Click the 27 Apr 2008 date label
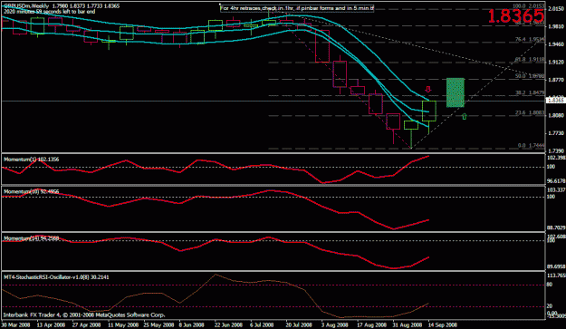Screen dimensions: 566x329 click(86, 324)
